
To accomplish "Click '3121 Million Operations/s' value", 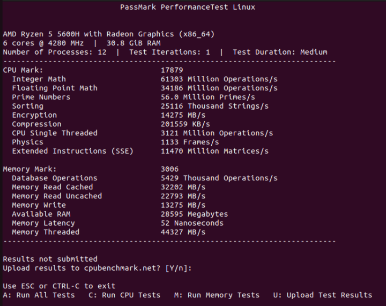I will [217, 133].
